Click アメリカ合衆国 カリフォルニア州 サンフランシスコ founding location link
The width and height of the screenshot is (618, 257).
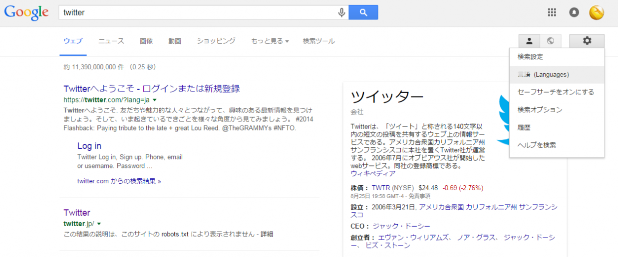coord(454,211)
